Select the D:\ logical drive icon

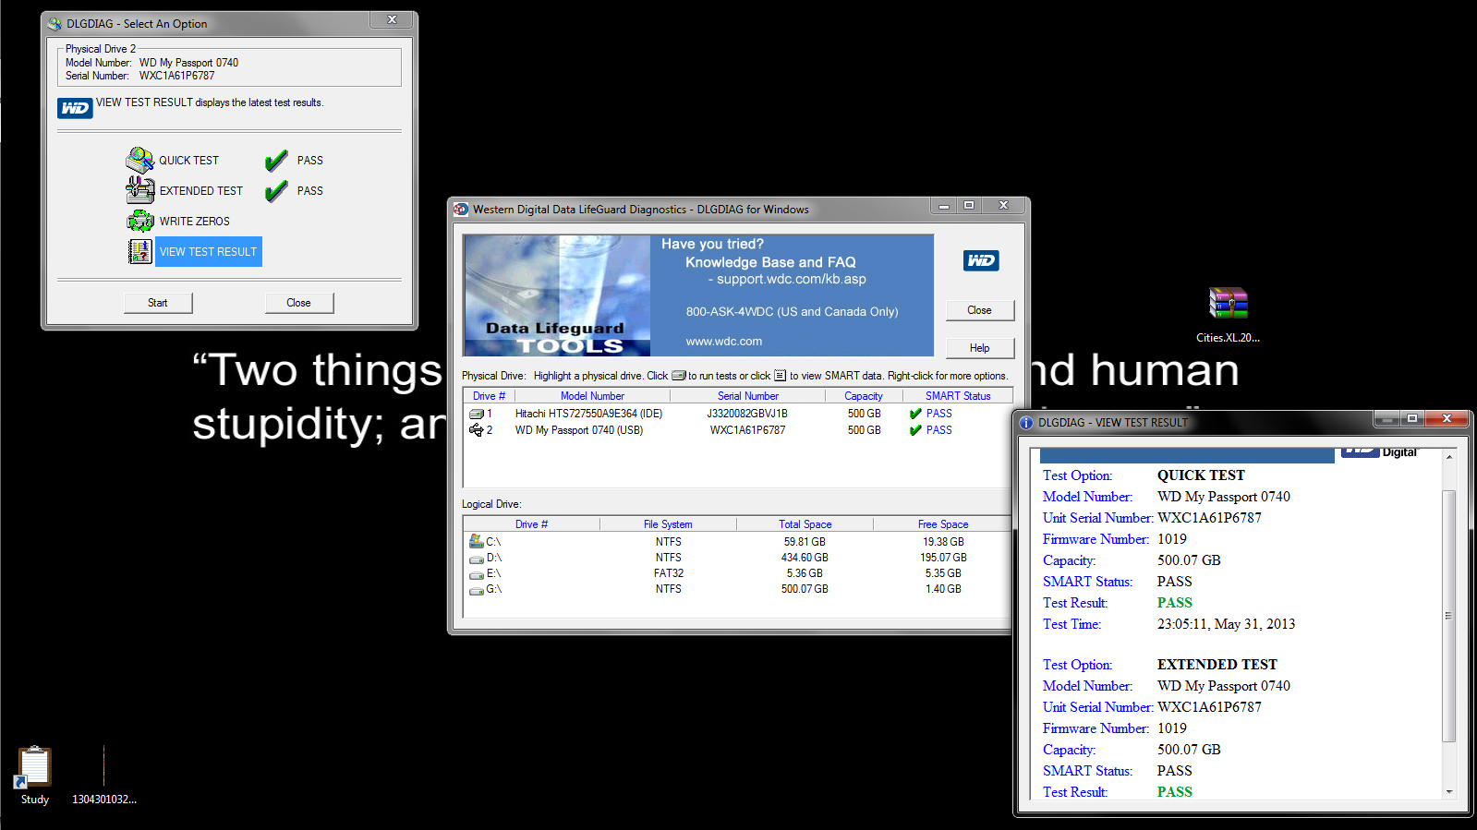pos(477,559)
